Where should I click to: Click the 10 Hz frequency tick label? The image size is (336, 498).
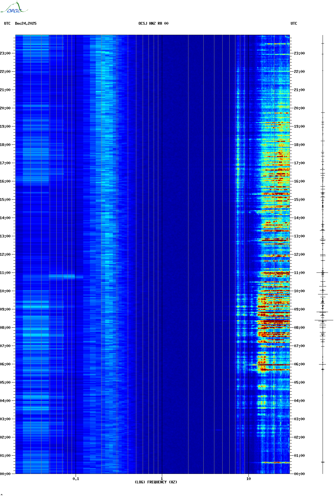(248, 479)
